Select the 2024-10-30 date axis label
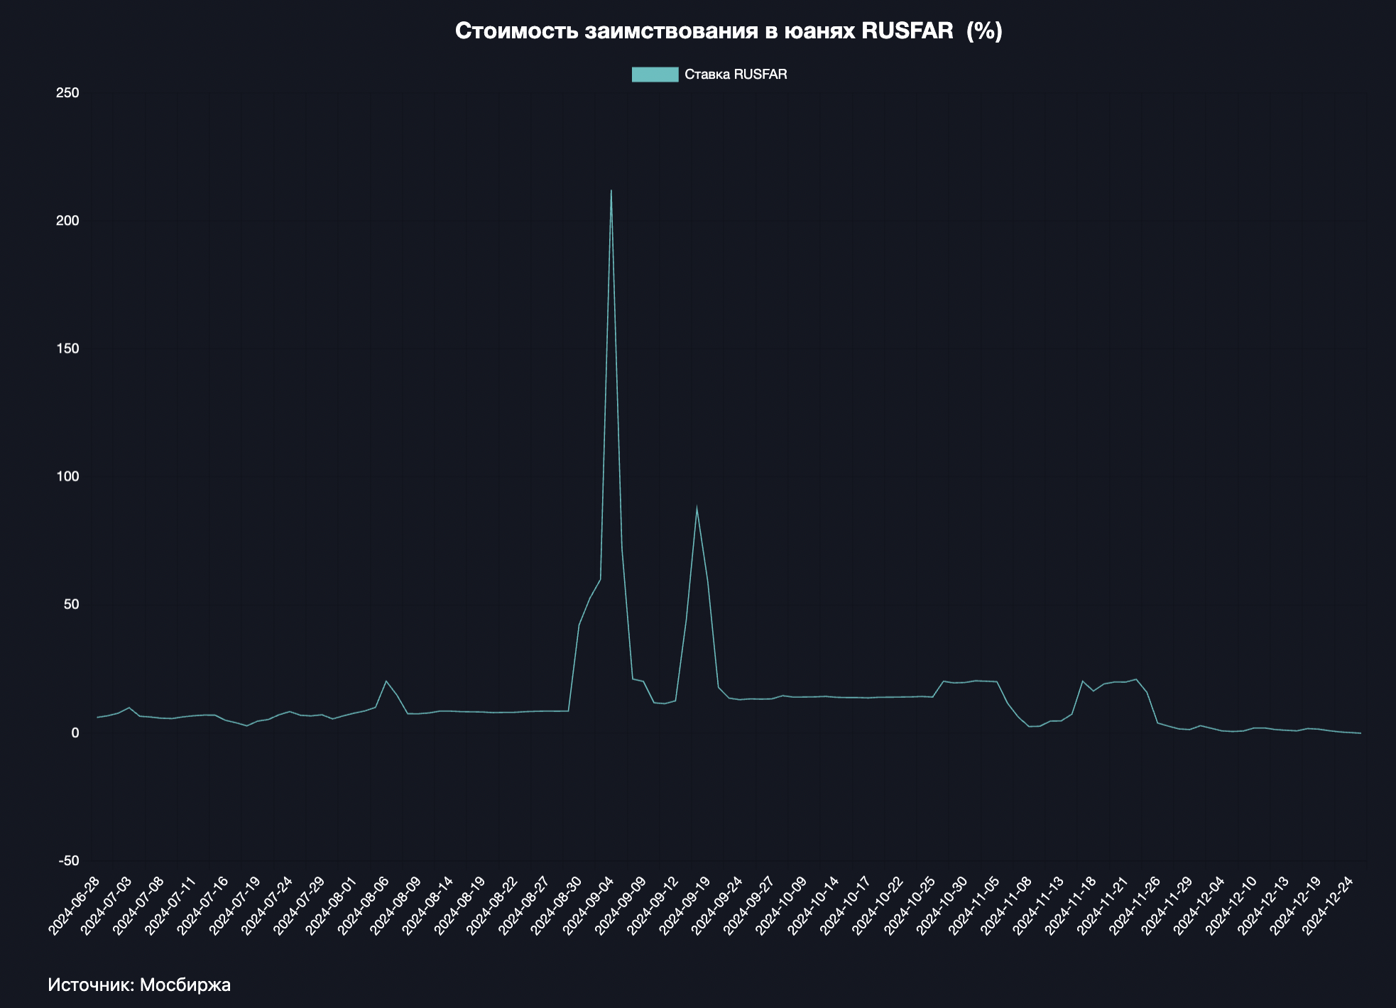The height and width of the screenshot is (1008, 1396). 942,905
